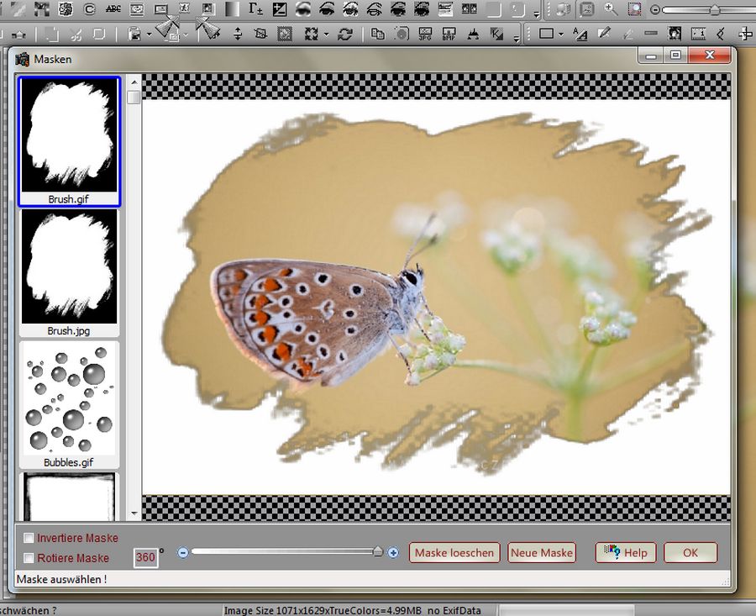Click the BMP export icon
756x616 pixels.
click(x=449, y=34)
